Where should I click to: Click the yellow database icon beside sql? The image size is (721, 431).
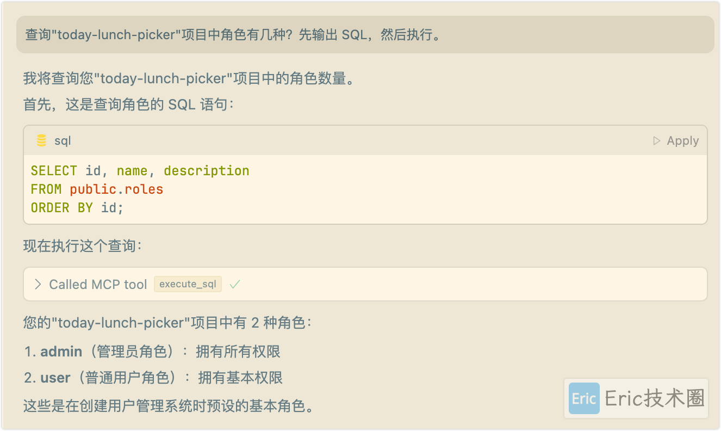click(x=41, y=141)
